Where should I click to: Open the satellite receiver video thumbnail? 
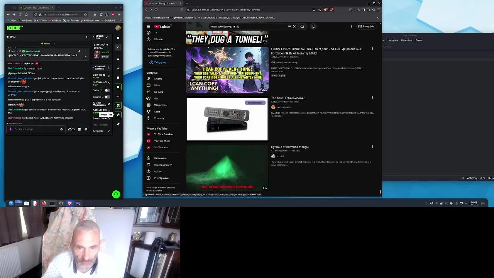[227, 119]
